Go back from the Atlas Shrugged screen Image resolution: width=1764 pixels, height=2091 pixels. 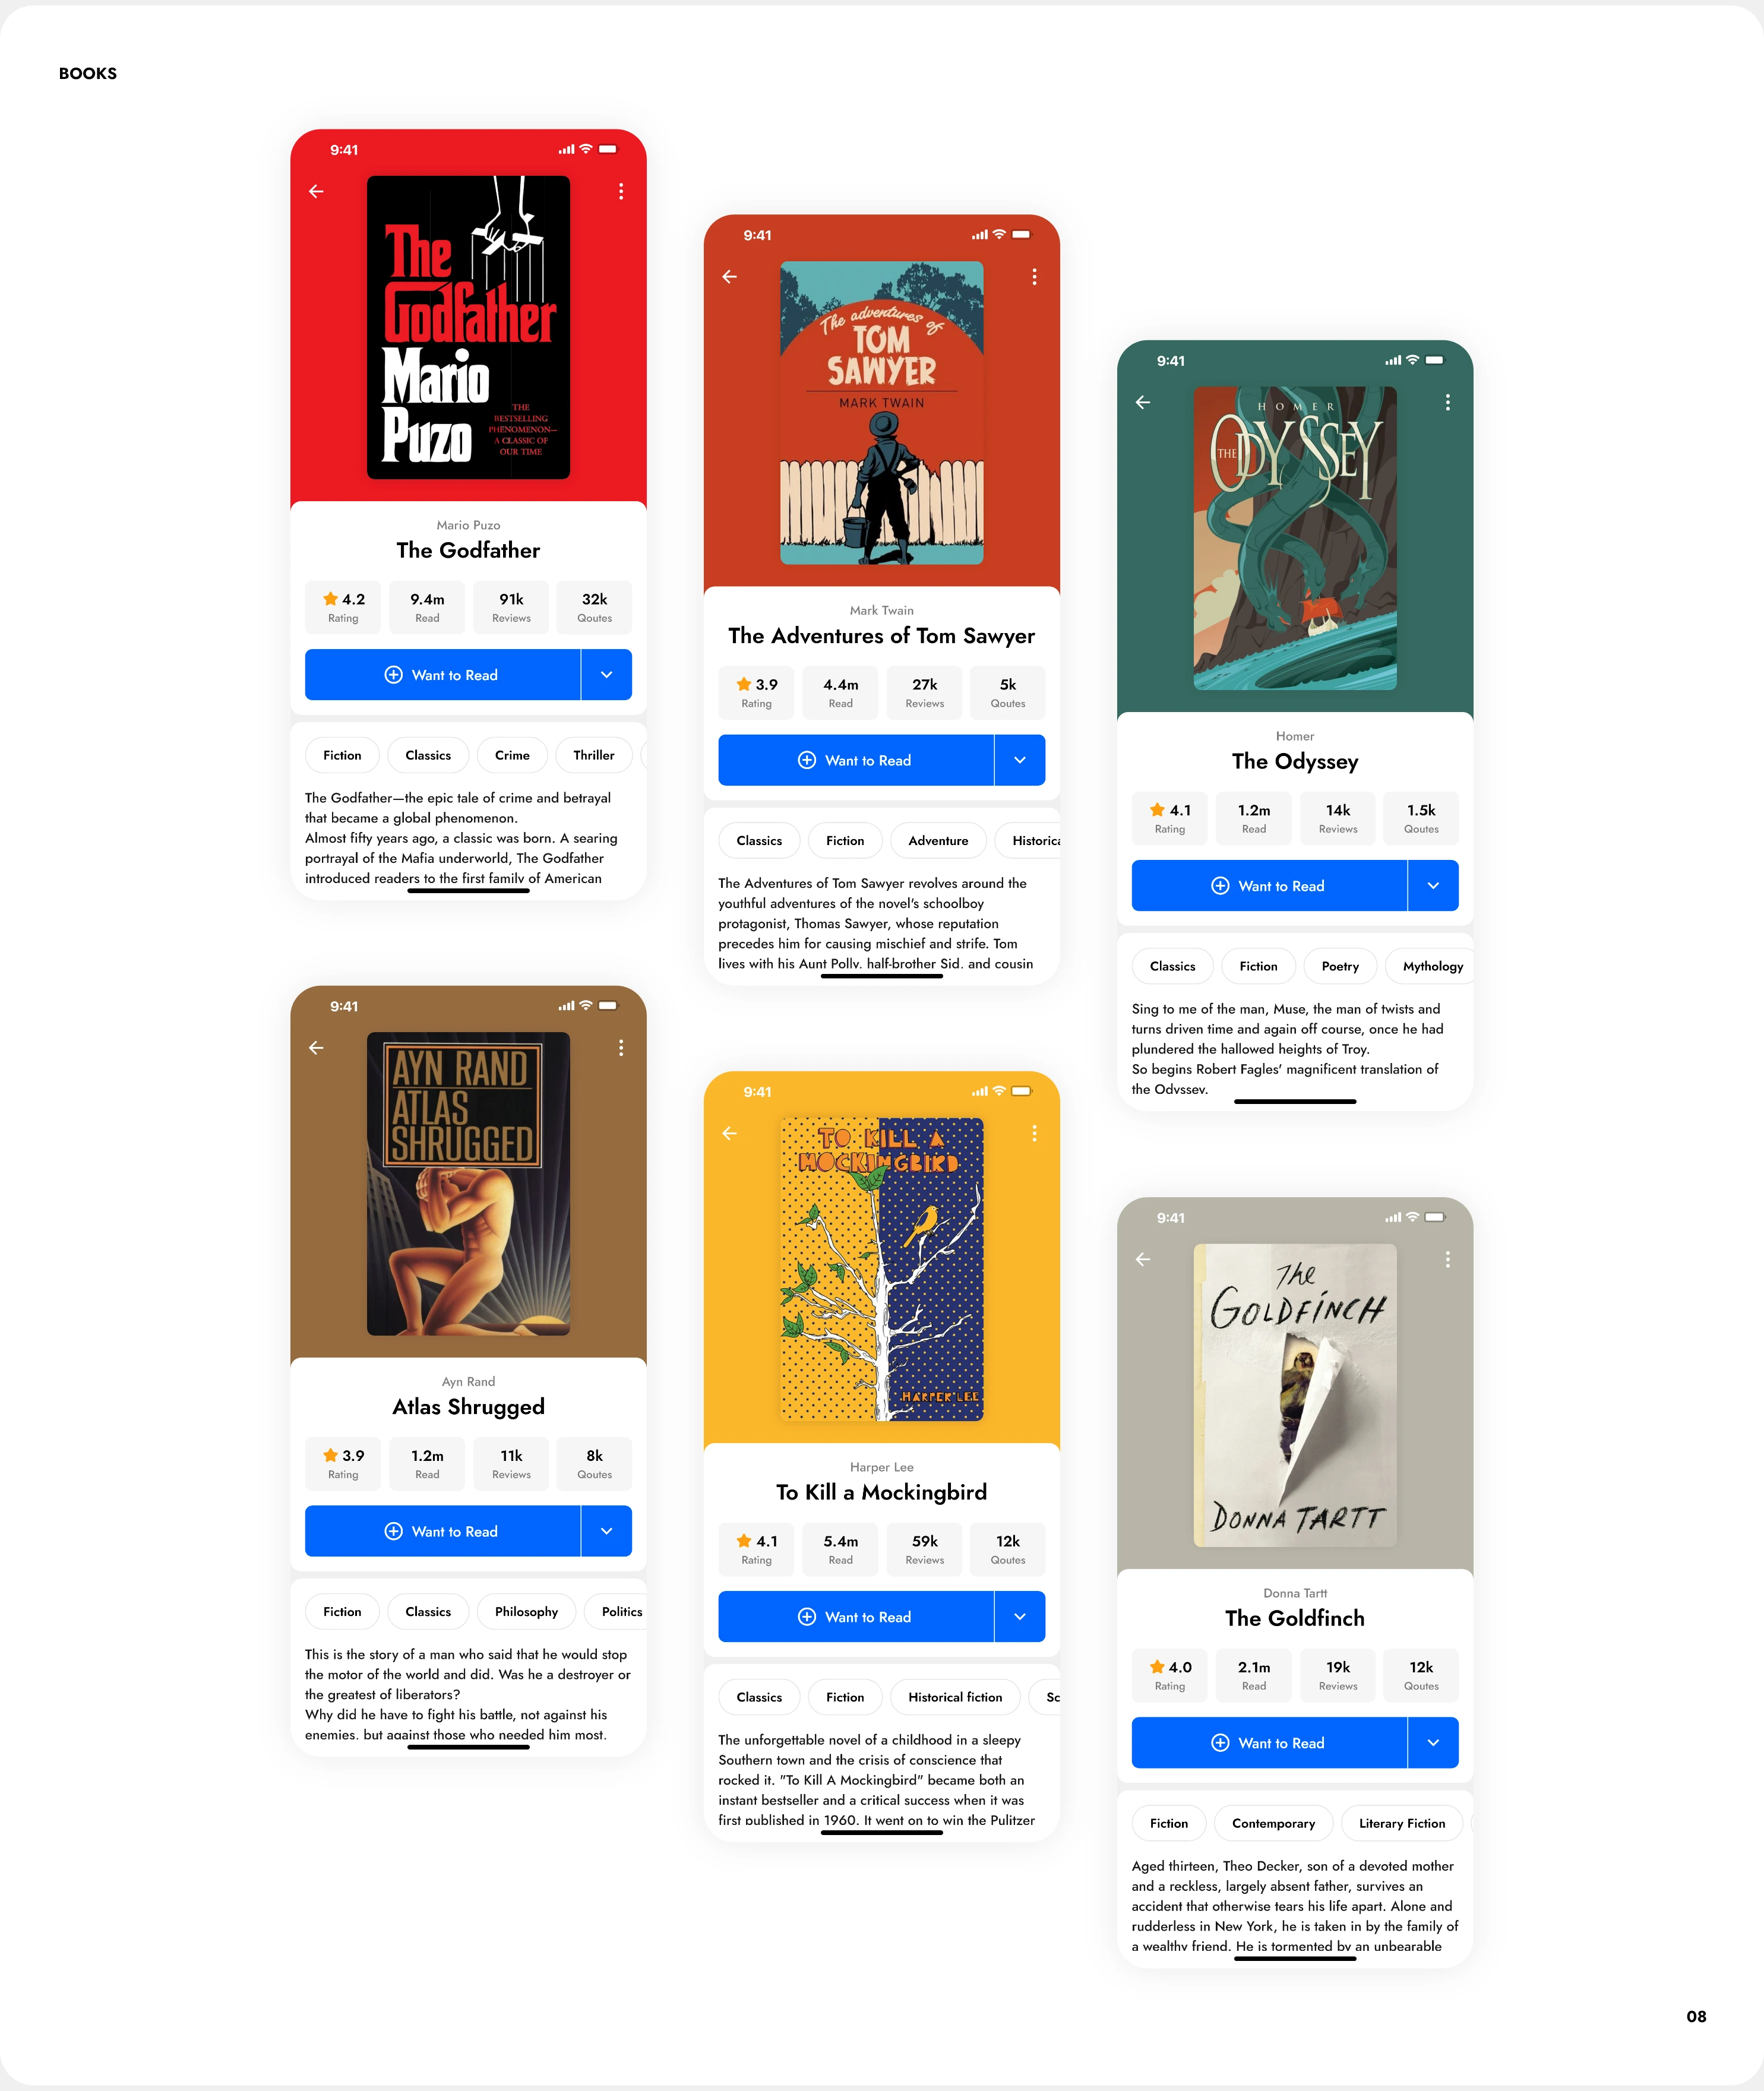[x=316, y=1048]
